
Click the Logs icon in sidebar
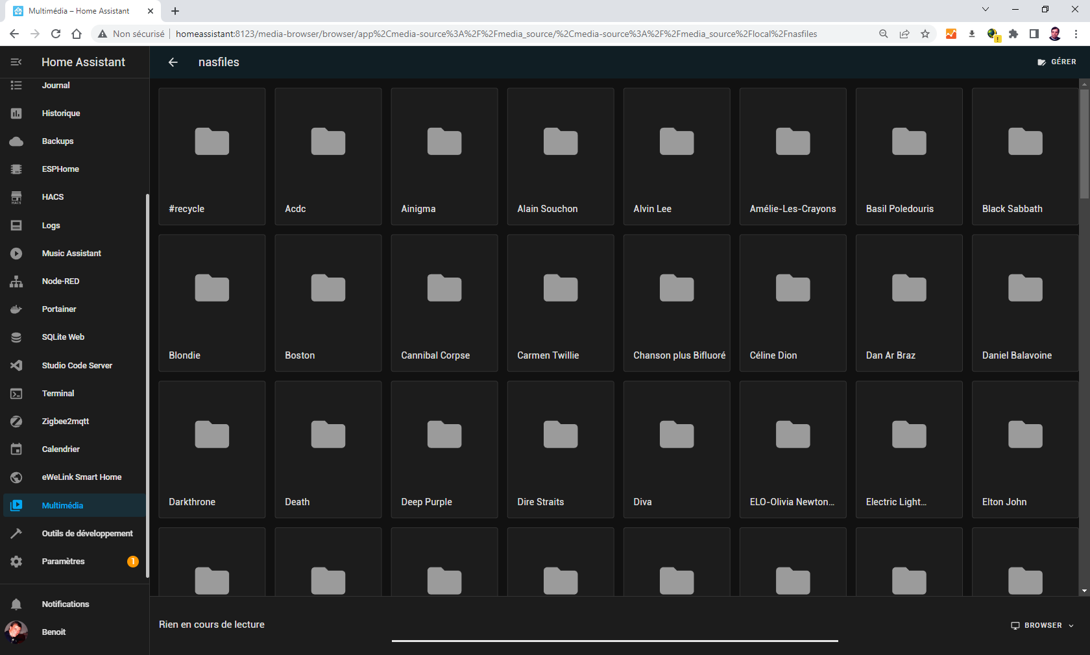[16, 226]
